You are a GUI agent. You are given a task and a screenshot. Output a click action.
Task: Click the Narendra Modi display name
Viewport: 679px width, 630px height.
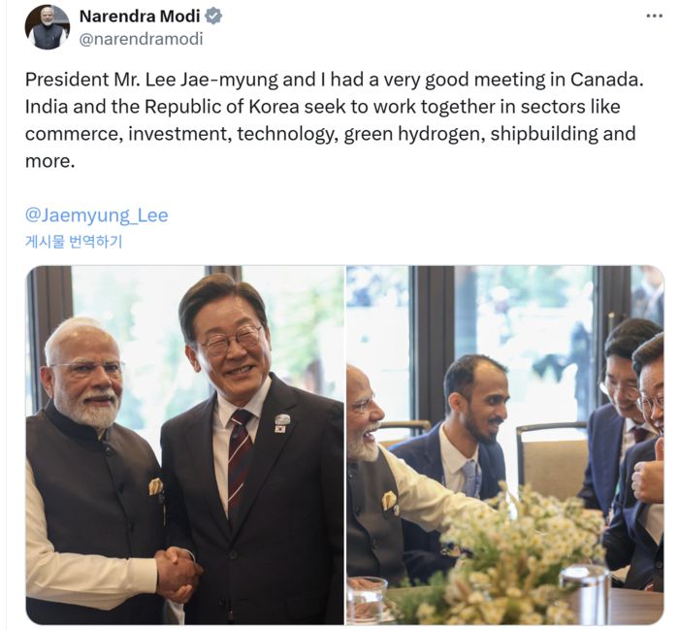[x=140, y=17]
